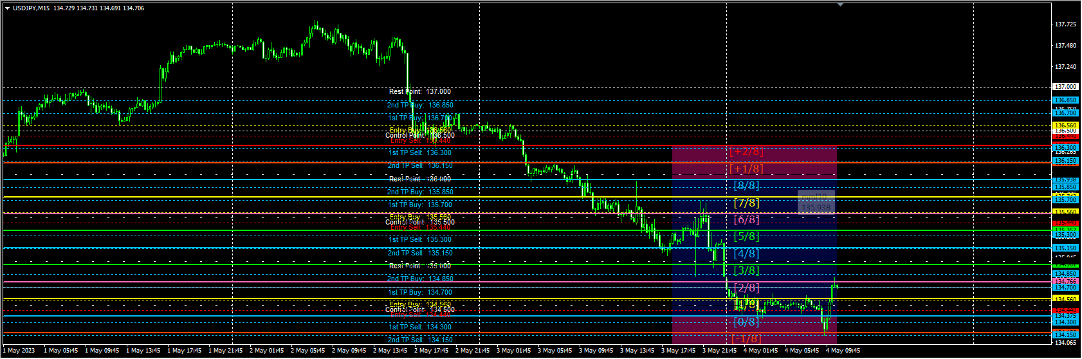Select the '2nd TP Sell: 135.150' label

coord(420,253)
